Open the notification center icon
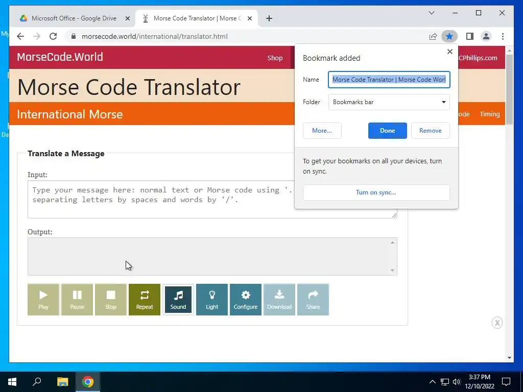This screenshot has height=392, width=523. point(506,382)
